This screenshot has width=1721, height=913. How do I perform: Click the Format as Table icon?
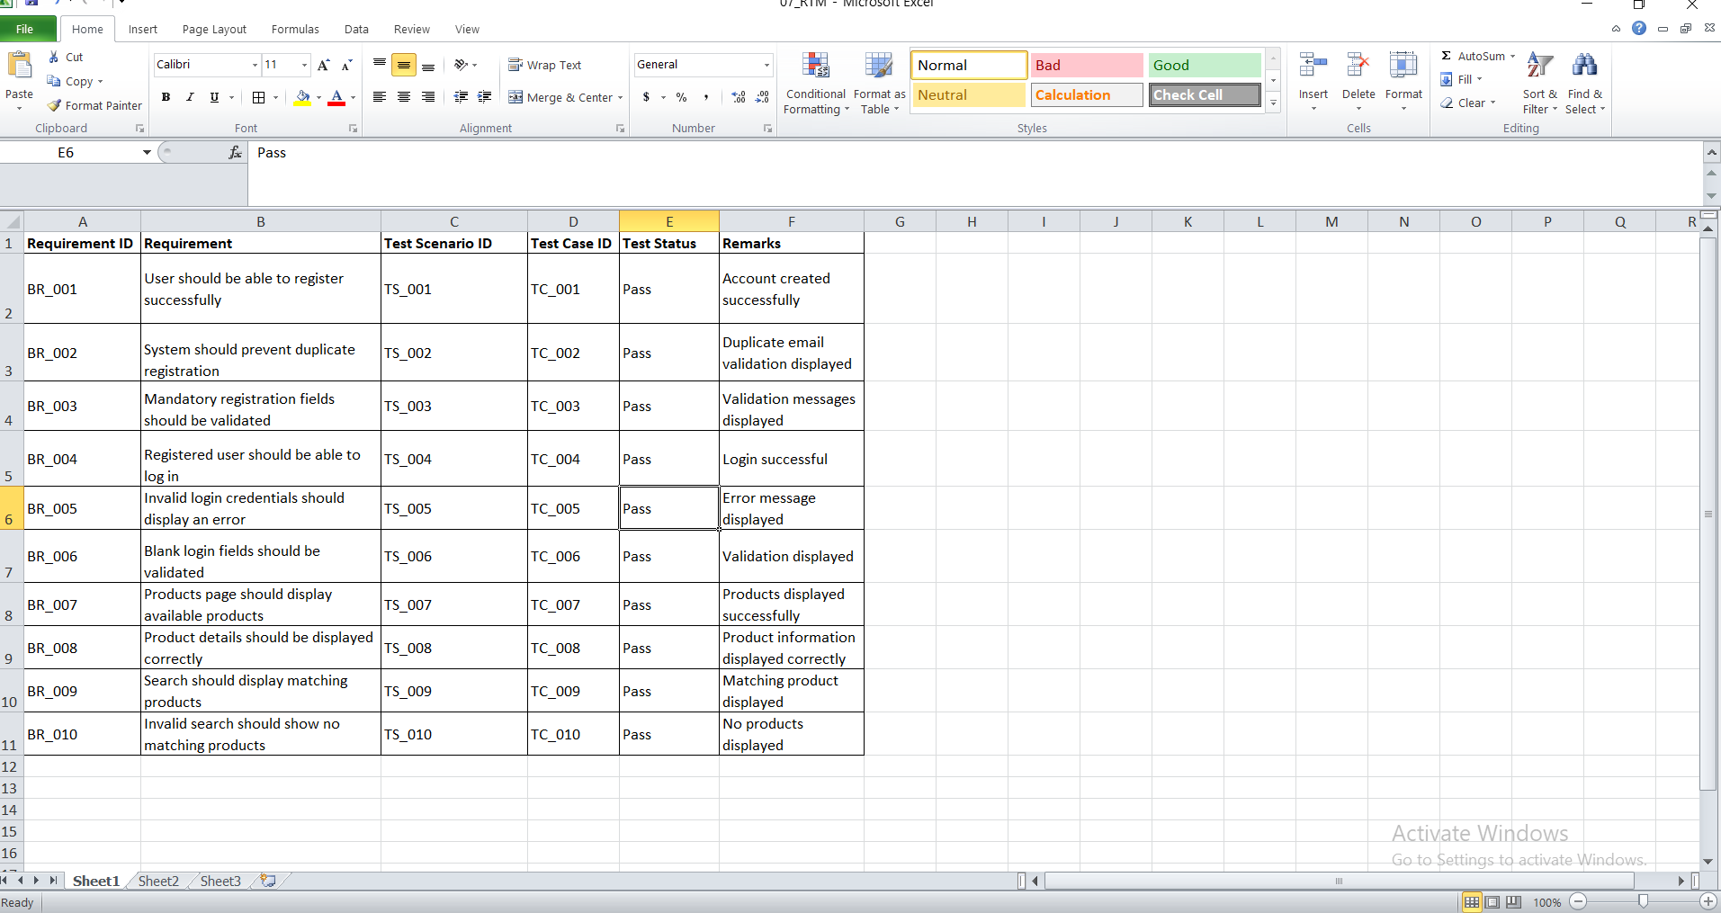(x=879, y=66)
